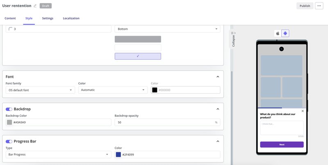Open the three-dots more options menu

(x=319, y=6)
